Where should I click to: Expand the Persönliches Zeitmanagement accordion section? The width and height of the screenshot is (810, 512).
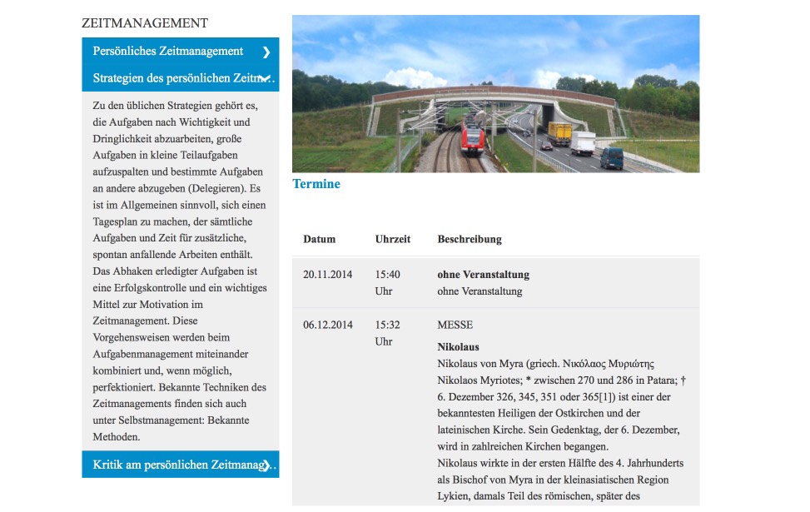181,51
